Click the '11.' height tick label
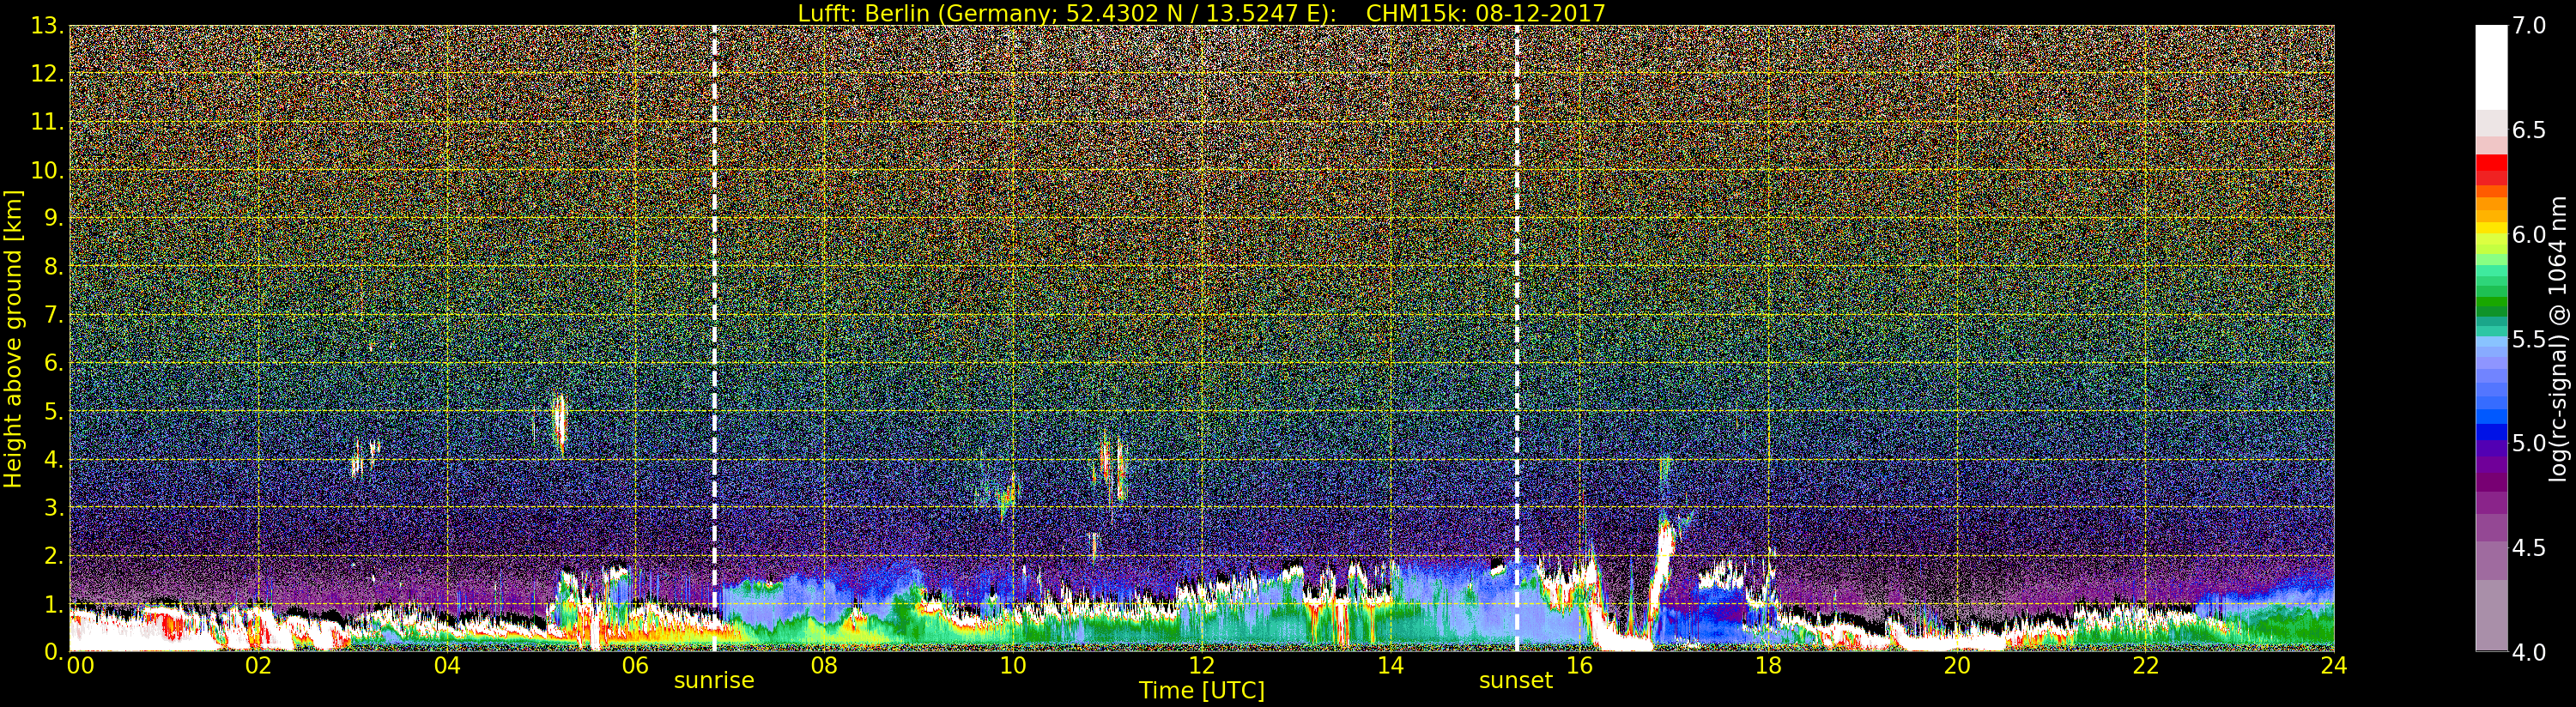This screenshot has height=707, width=2576. click(47, 122)
